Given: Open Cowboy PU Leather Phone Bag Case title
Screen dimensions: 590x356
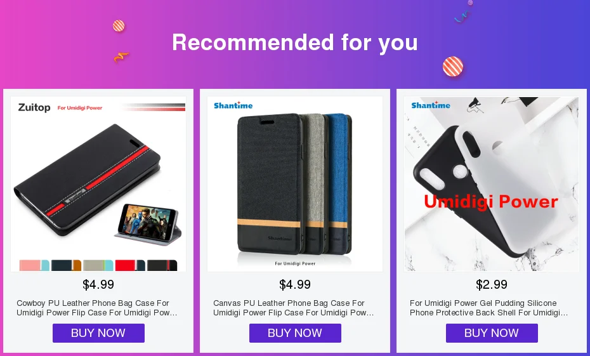Looking at the screenshot, I should (96, 308).
